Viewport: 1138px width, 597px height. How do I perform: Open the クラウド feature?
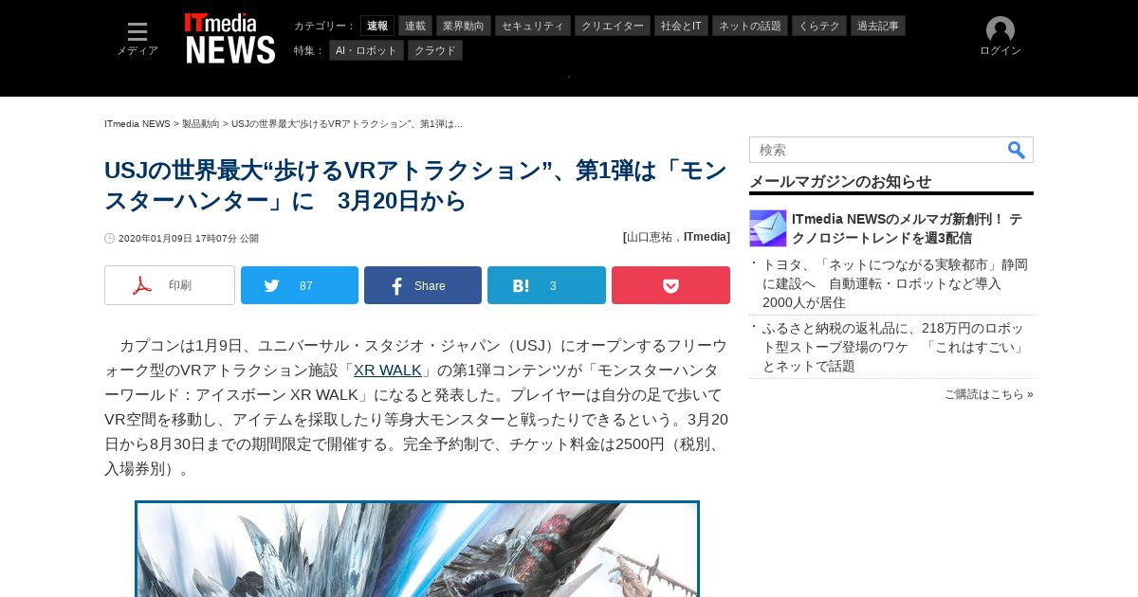pos(435,50)
